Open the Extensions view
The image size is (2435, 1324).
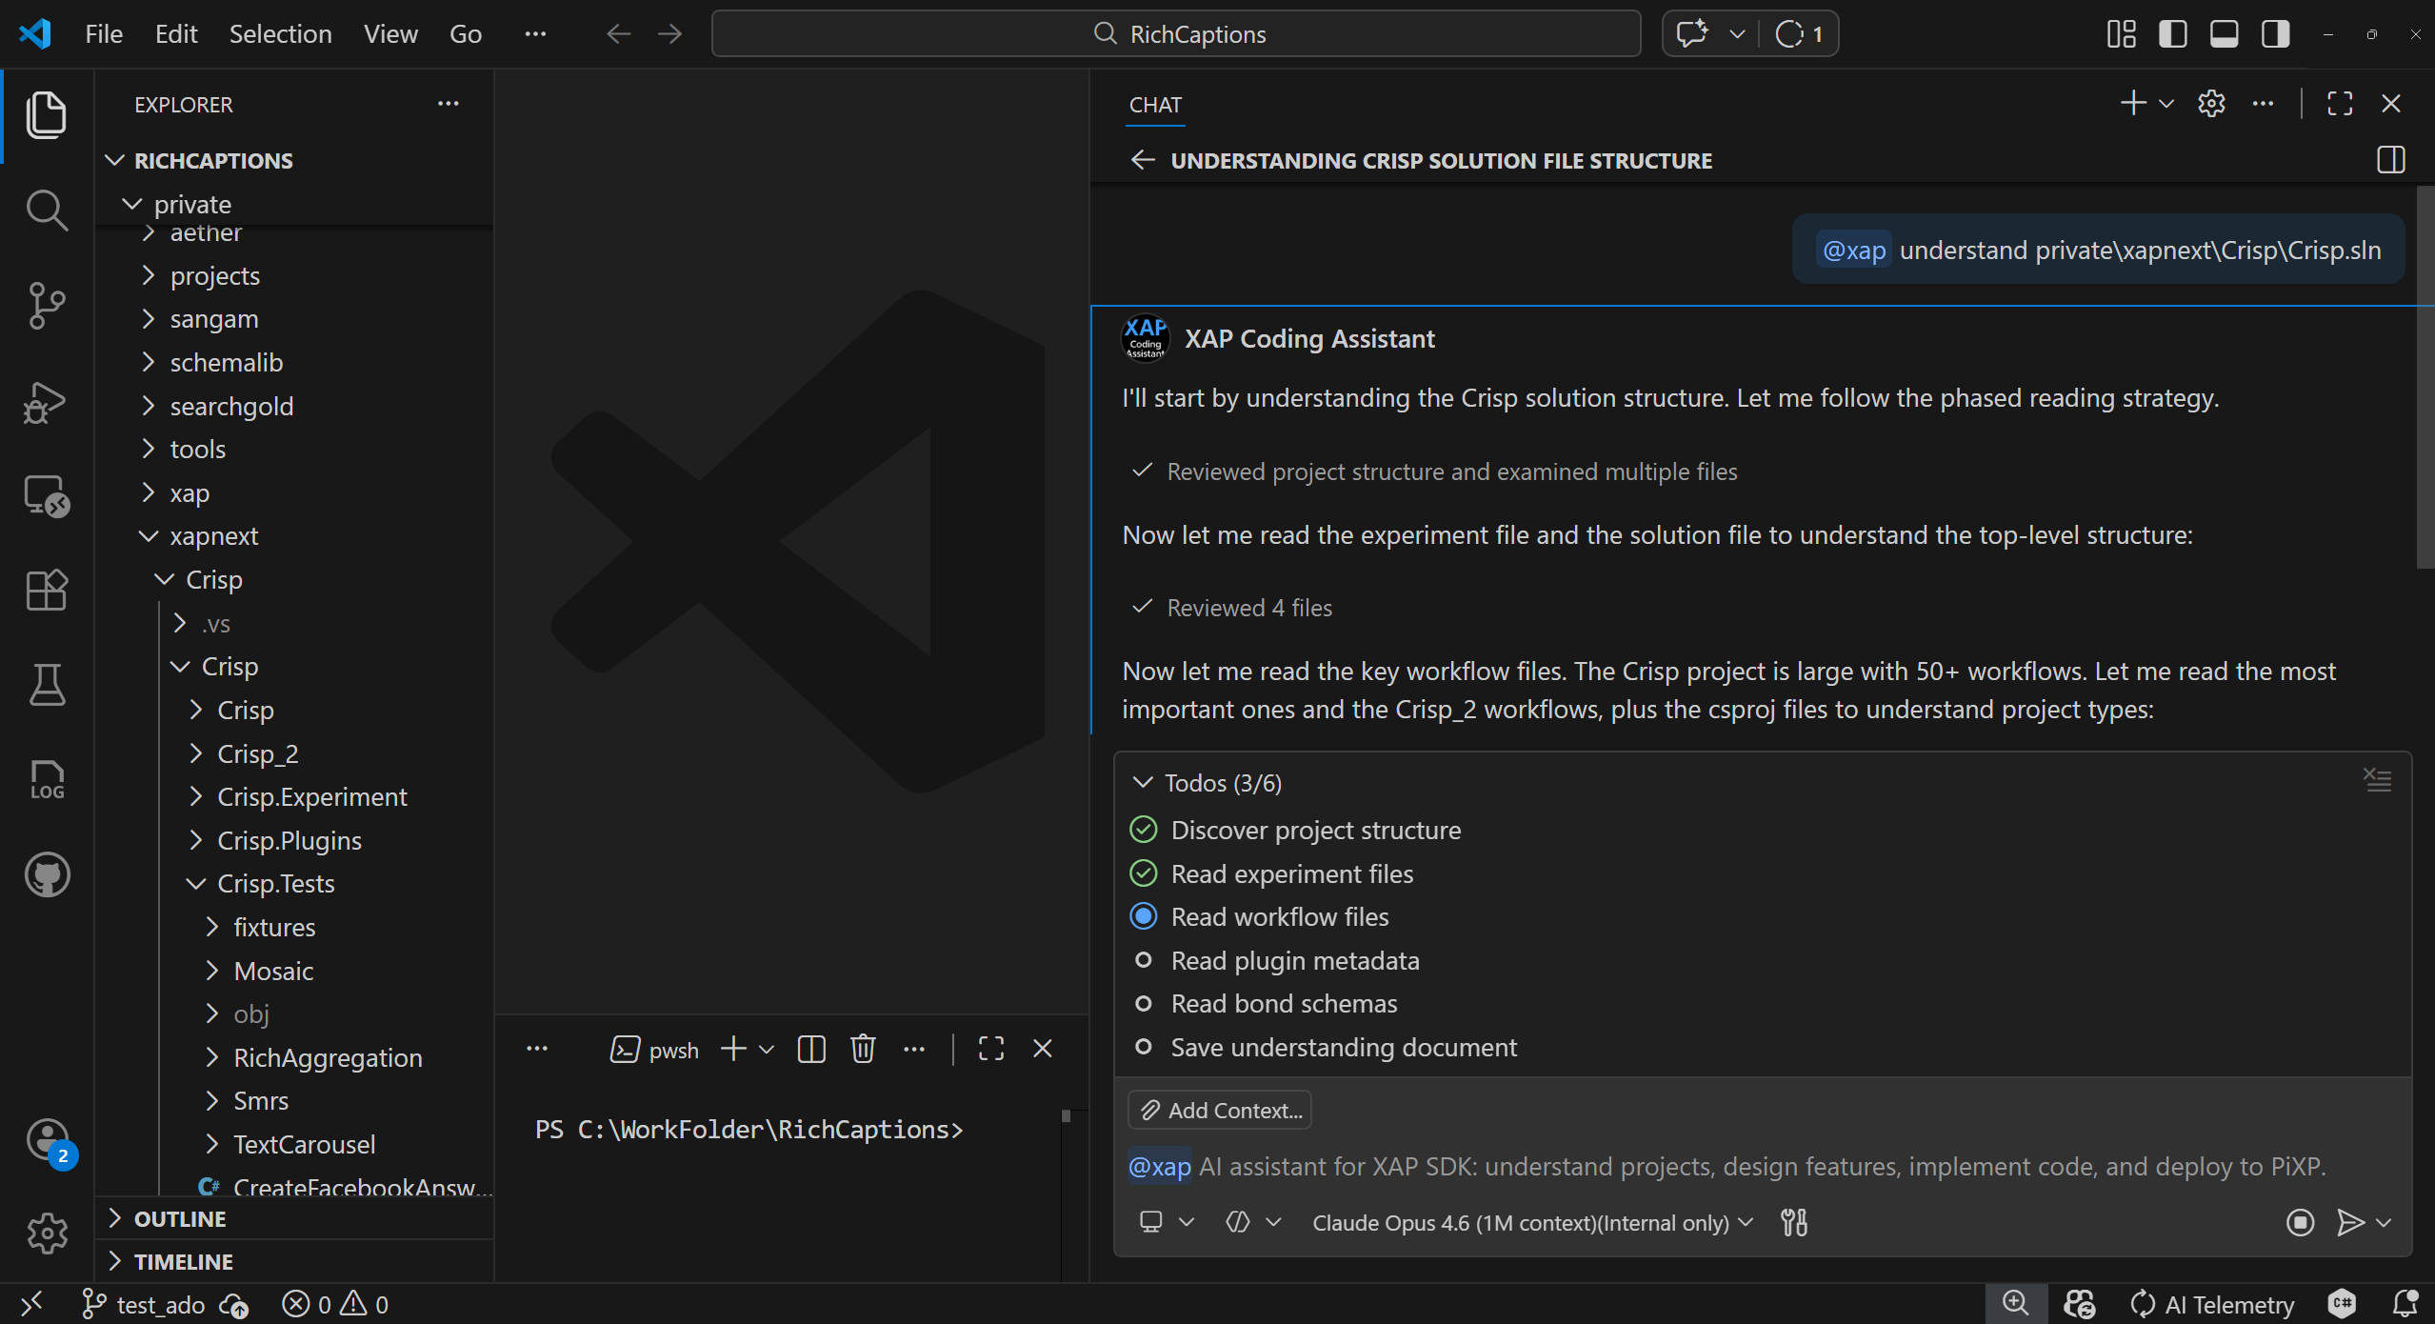[x=46, y=591]
